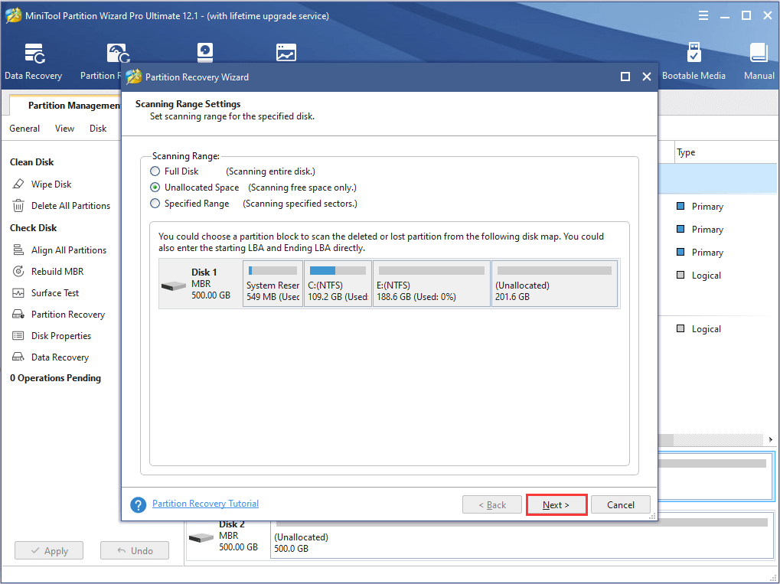Image resolution: width=780 pixels, height=584 pixels.
Task: Open the Disk menu
Action: tap(98, 129)
